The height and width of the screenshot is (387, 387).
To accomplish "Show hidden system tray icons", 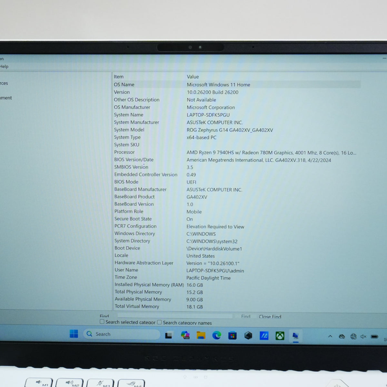I will 330,336.
